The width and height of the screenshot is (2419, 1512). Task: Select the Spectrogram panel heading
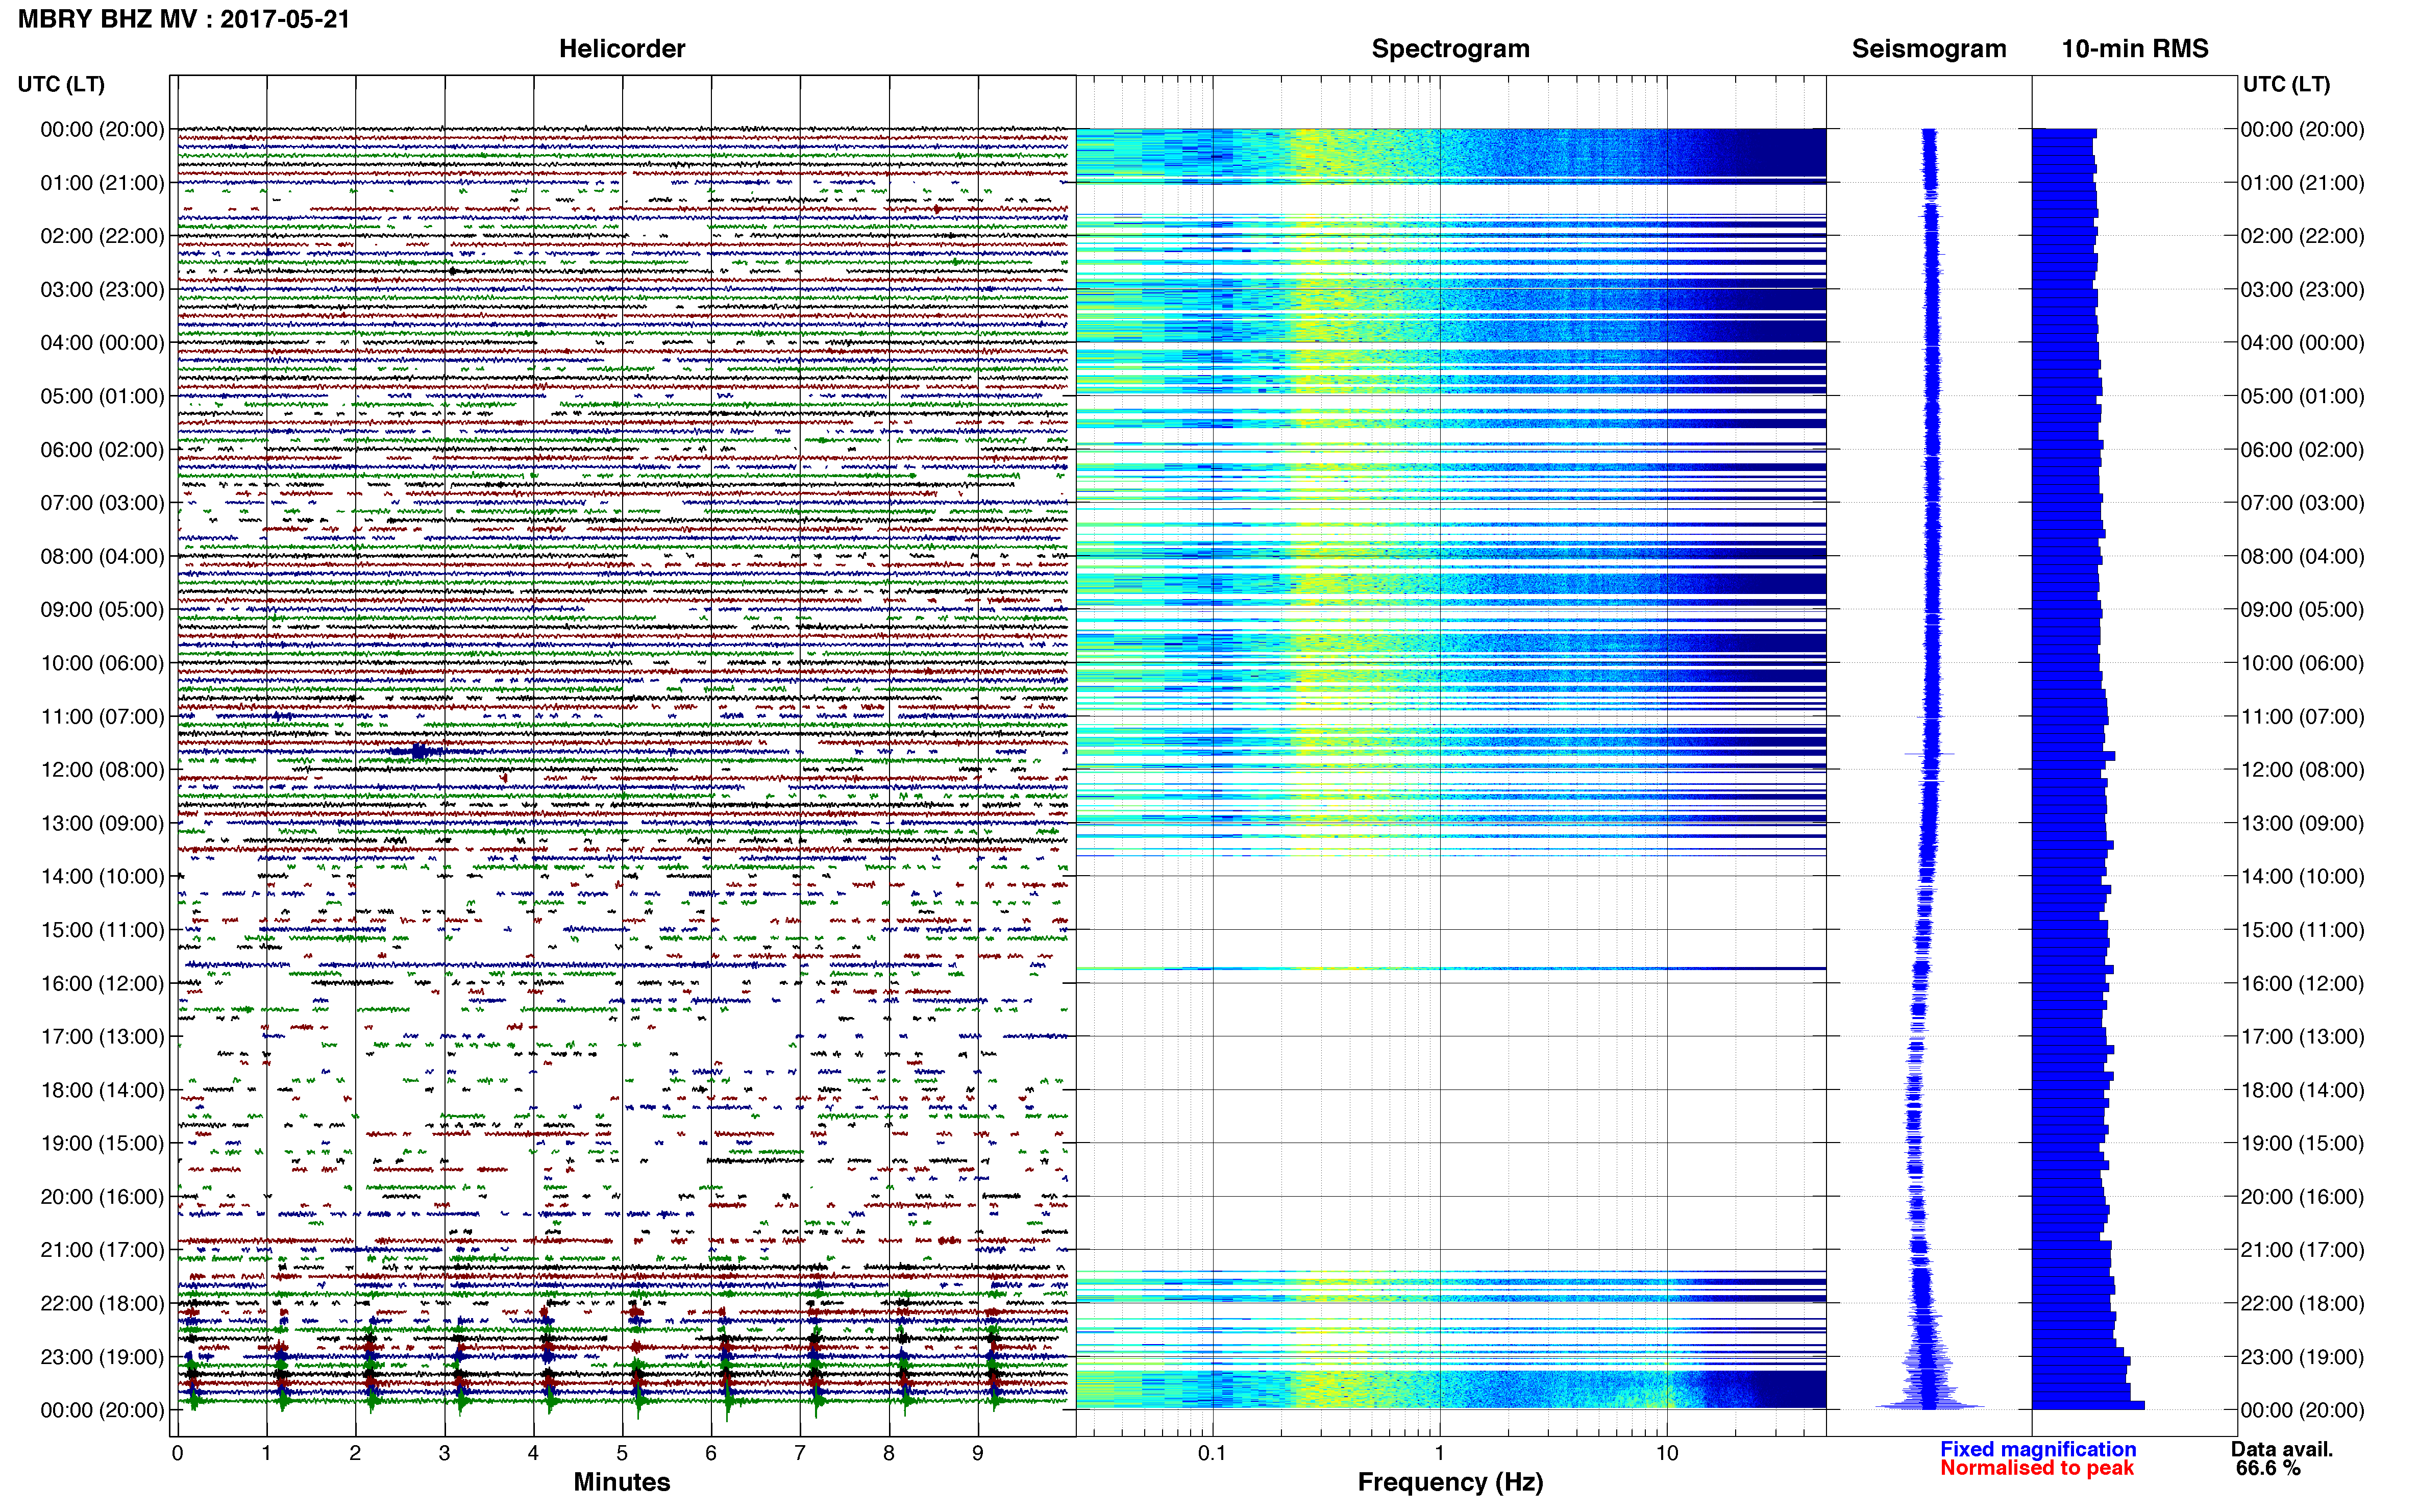tap(1450, 48)
